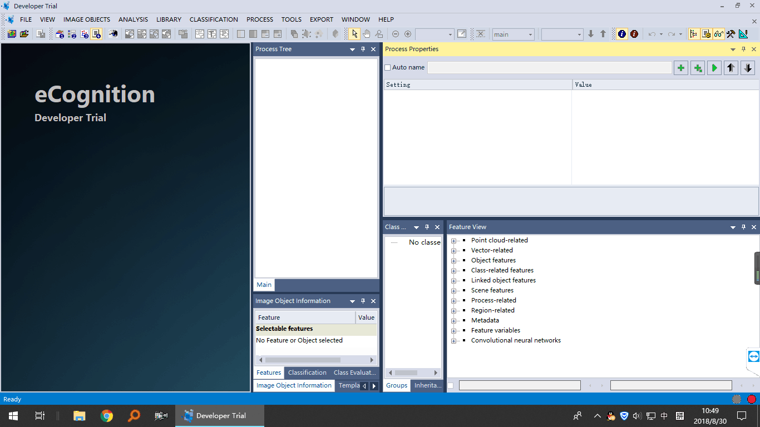Switch to the Classification tab
The width and height of the screenshot is (760, 427).
pos(307,373)
